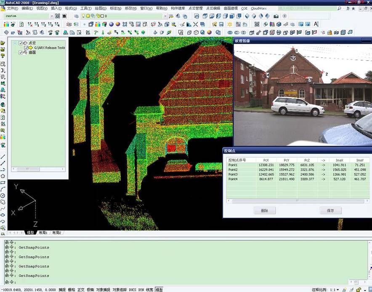372x292 pixels.
Task: Click the 控制点 table horizontal scrollbar
Action: pyautogui.click(x=298, y=201)
